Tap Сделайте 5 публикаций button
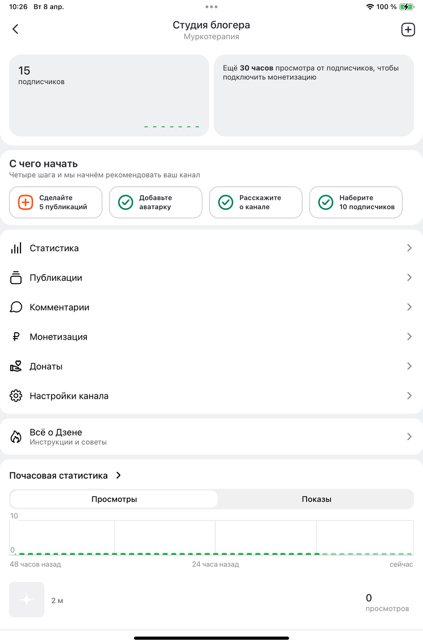 point(56,202)
